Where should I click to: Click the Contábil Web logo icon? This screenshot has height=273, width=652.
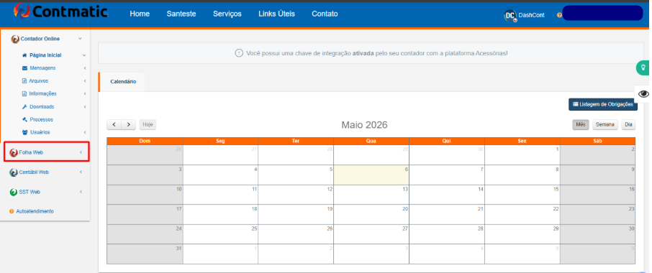(x=13, y=172)
